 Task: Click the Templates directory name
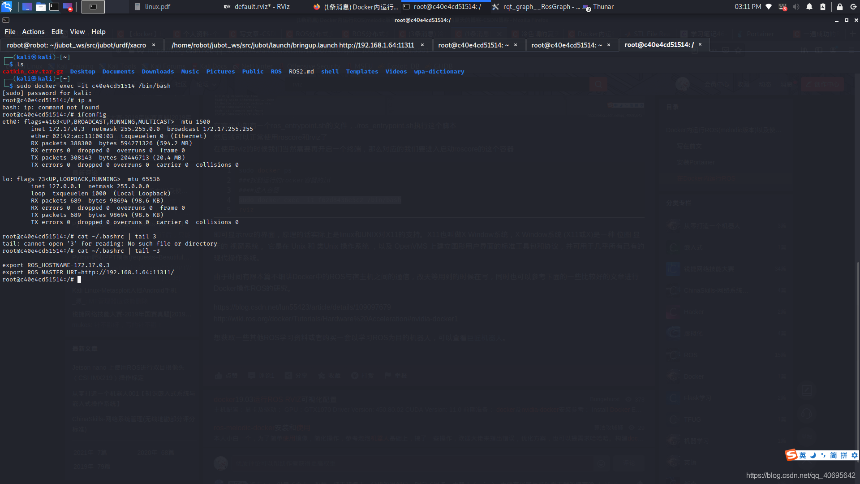click(x=362, y=72)
